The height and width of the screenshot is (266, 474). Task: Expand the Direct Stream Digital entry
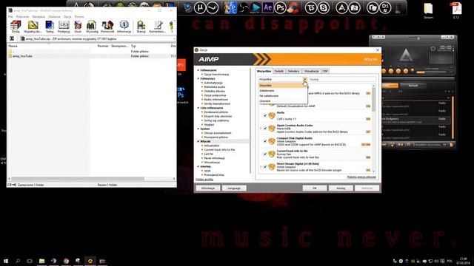[261, 167]
